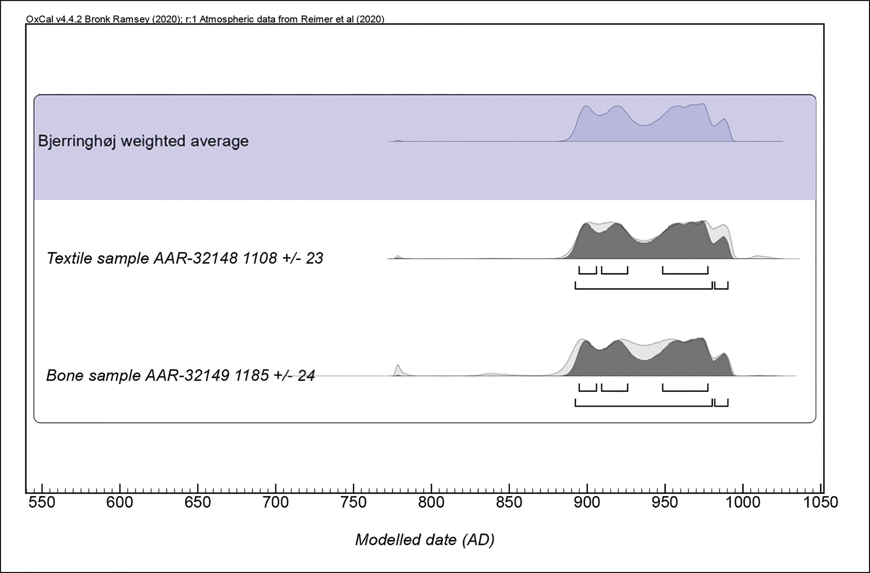Select the 950 date axis label
Viewport: 870px width, 573px height.
point(665,502)
